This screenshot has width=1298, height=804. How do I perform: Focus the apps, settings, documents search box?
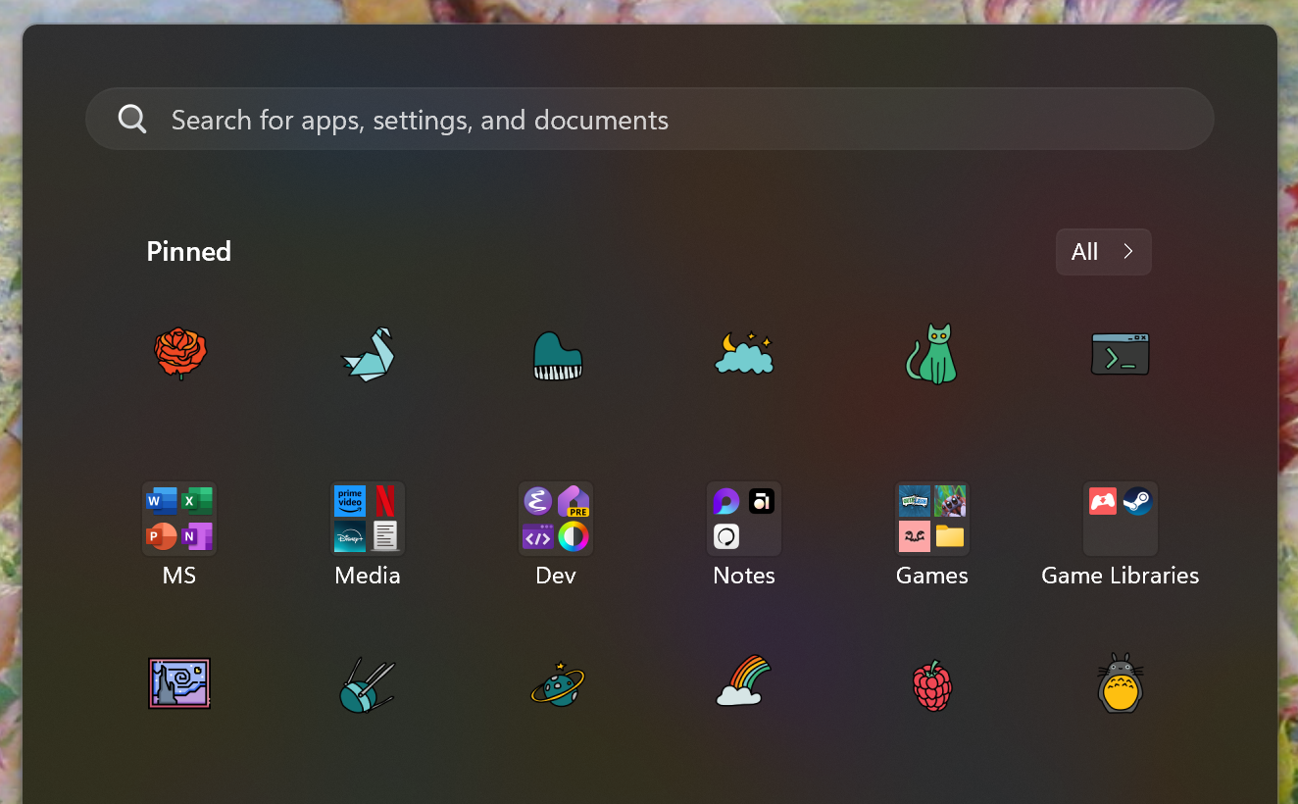pos(650,119)
